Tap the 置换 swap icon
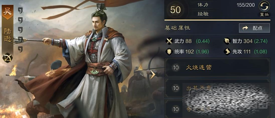275x118 pixels. tap(264, 6)
